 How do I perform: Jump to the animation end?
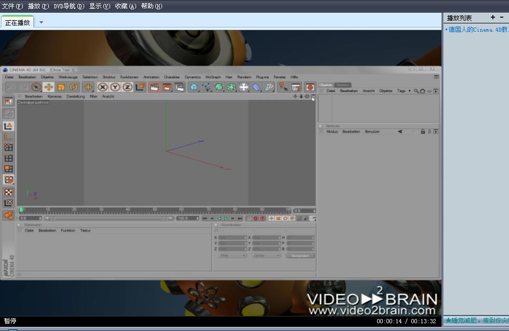(240, 218)
